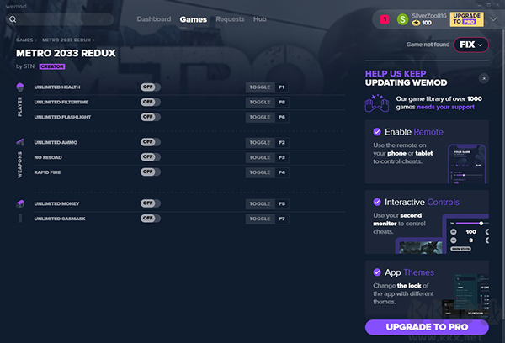Click the Upgrade to Pro header button
Image resolution: width=505 pixels, height=343 pixels.
tap(466, 19)
